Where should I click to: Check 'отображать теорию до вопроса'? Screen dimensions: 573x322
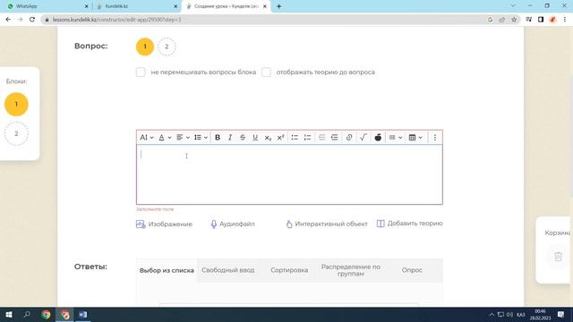tap(267, 72)
